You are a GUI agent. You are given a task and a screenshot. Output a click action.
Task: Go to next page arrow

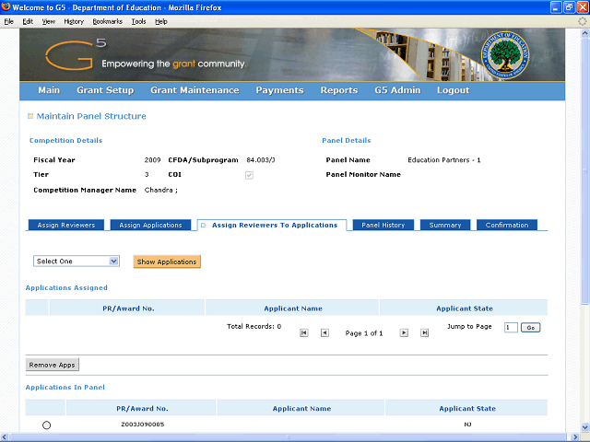(404, 332)
